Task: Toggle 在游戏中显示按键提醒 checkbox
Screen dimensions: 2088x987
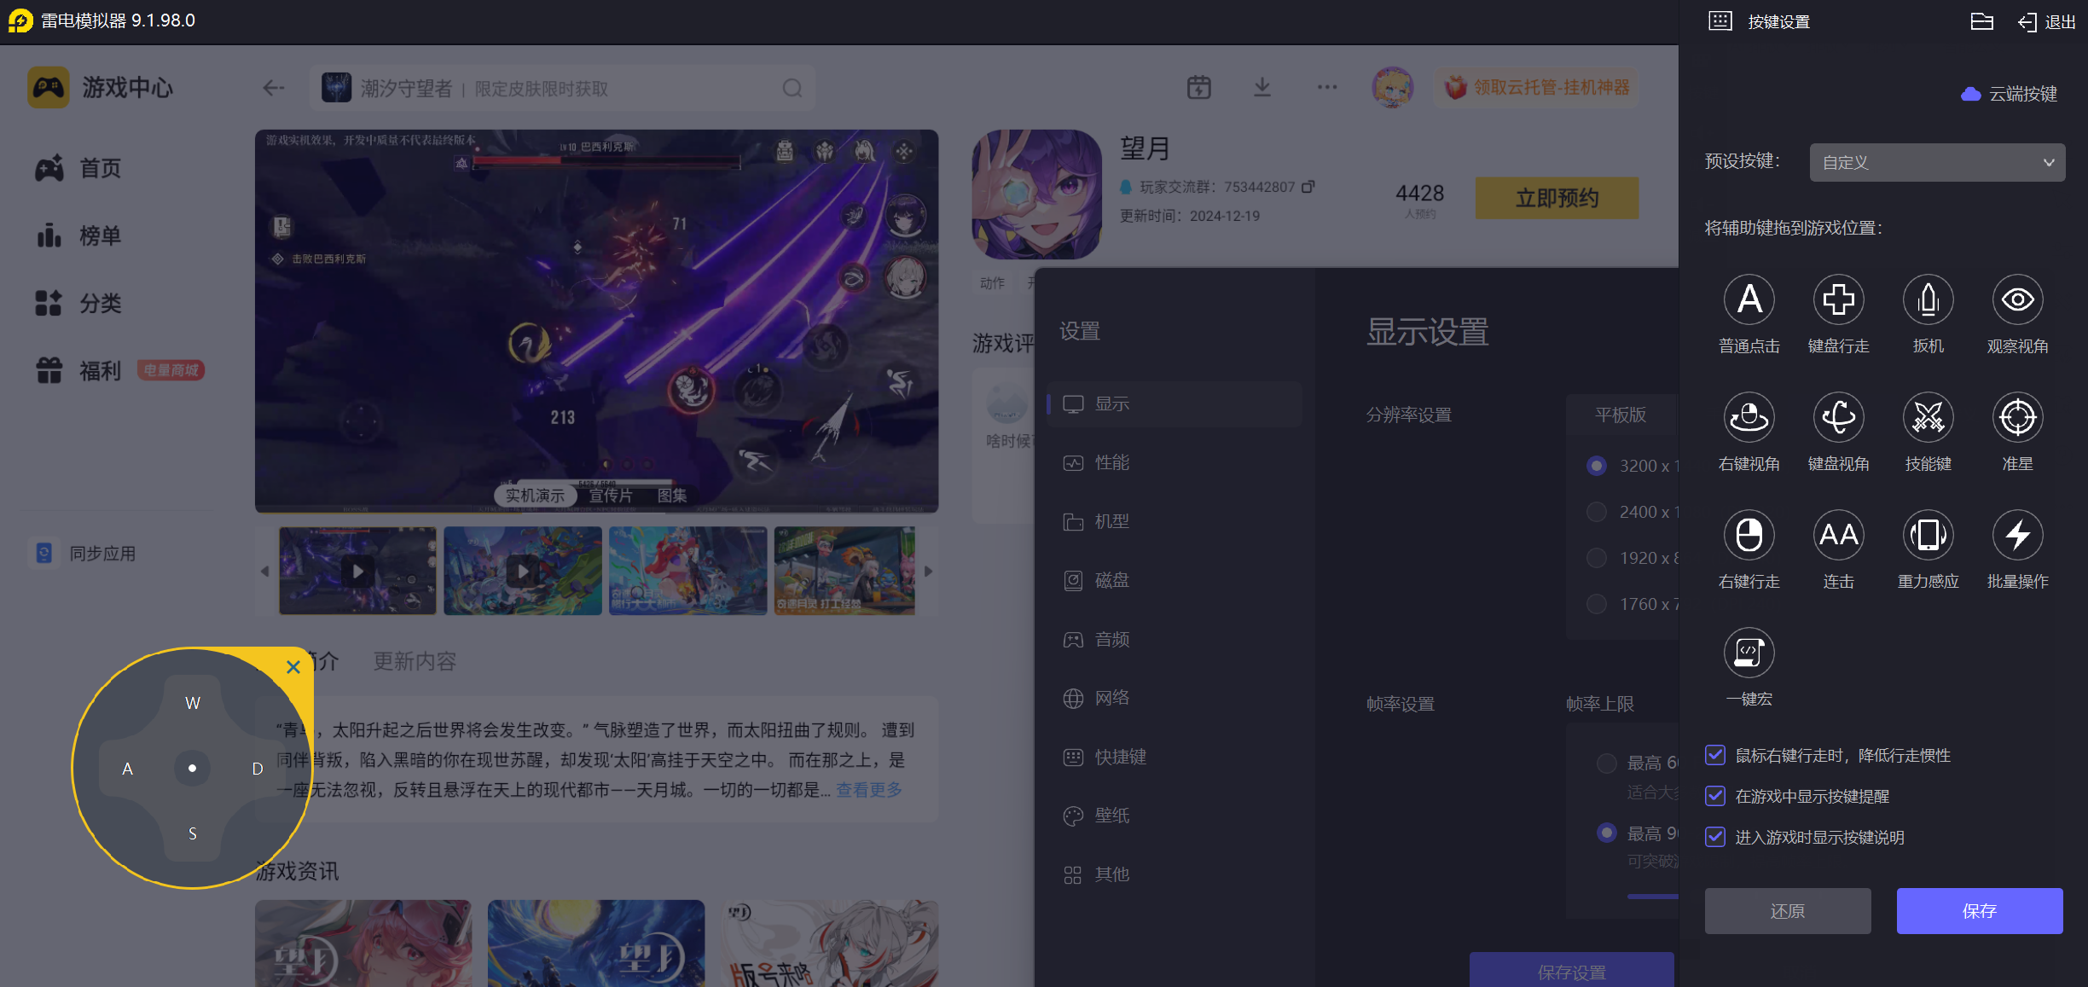Action: tap(1715, 796)
